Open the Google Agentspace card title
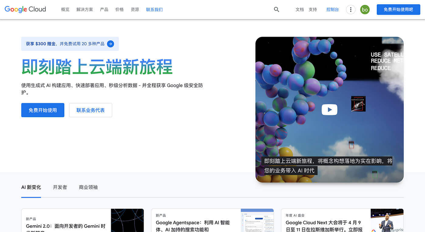 [x=193, y=226]
